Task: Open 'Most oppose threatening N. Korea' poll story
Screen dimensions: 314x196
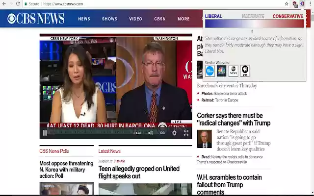Action: [x=66, y=170]
